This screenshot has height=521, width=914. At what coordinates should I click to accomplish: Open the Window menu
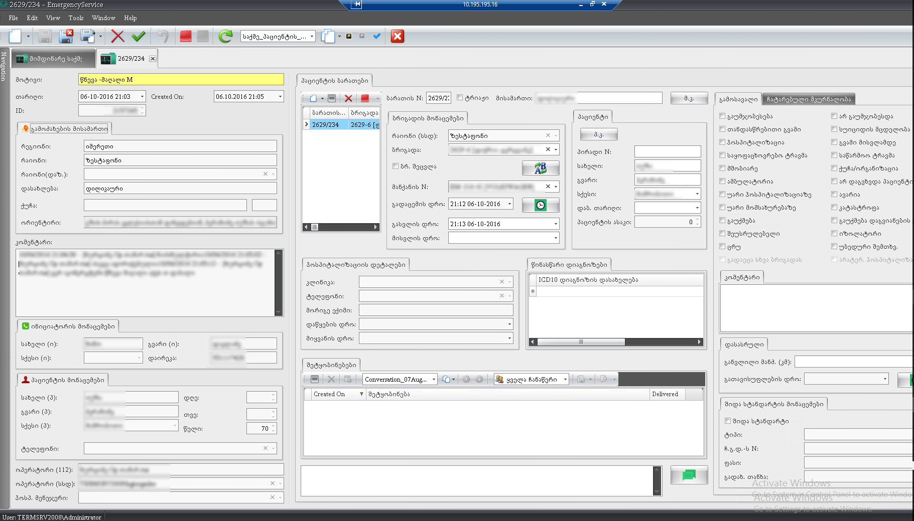(103, 18)
